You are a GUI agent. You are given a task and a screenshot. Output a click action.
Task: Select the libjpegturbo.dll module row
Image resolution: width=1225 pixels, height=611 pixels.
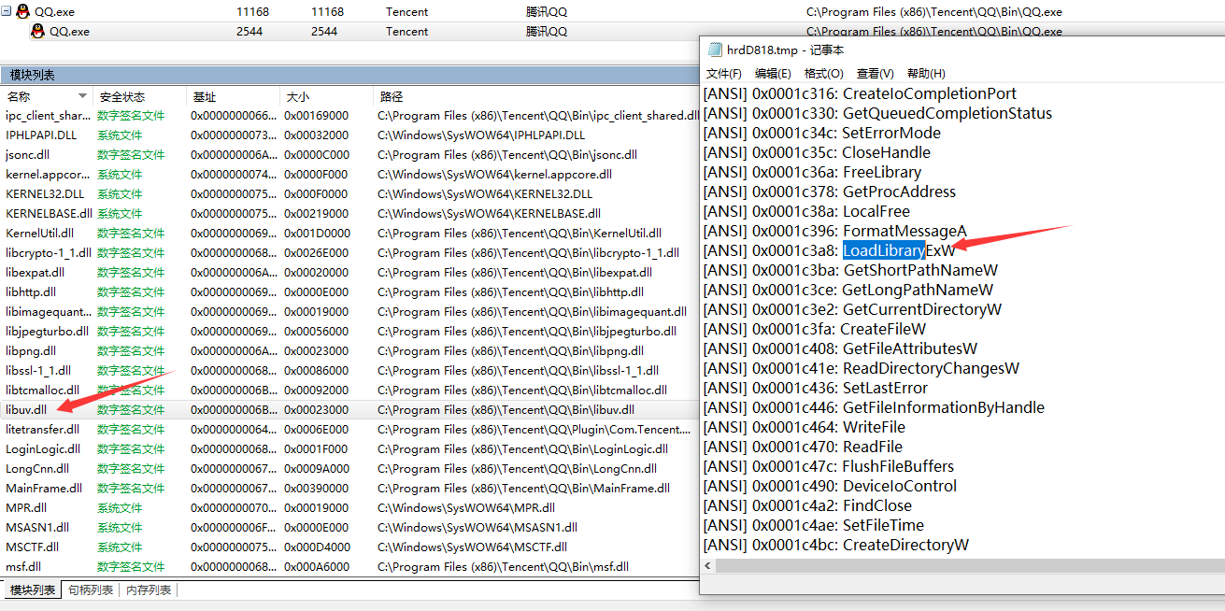coord(349,332)
